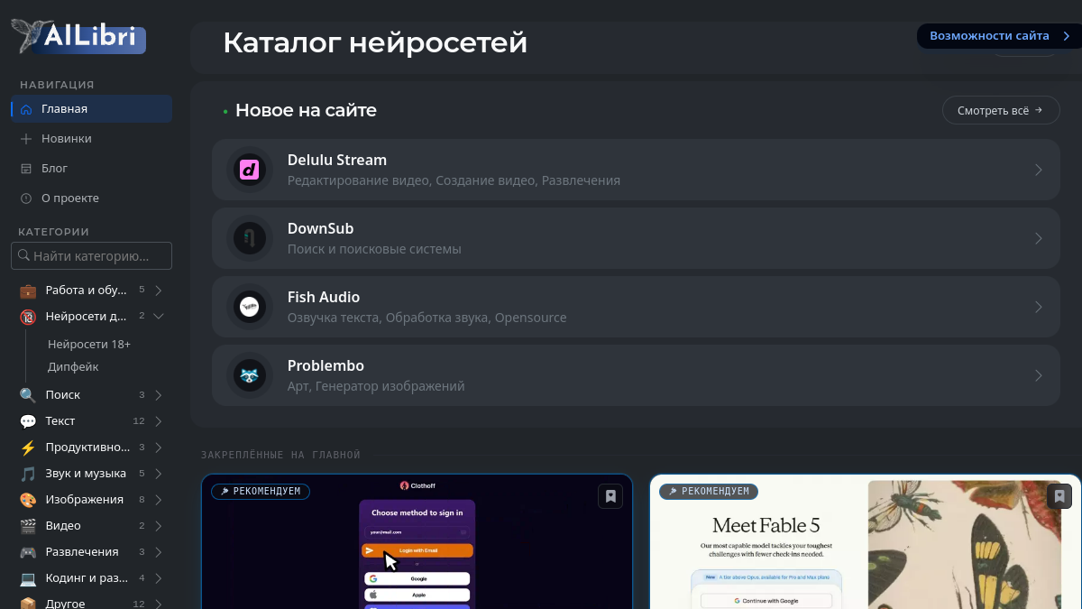Open the DownSub row arrow
The width and height of the screenshot is (1082, 609).
click(1039, 238)
